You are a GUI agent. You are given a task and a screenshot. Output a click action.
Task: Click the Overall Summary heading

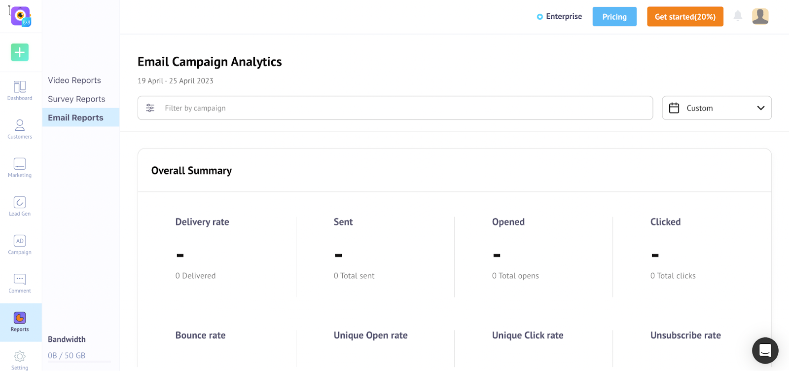191,171
